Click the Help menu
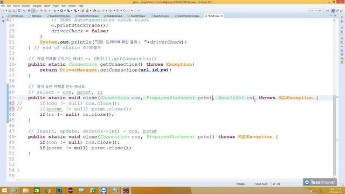 81,6
